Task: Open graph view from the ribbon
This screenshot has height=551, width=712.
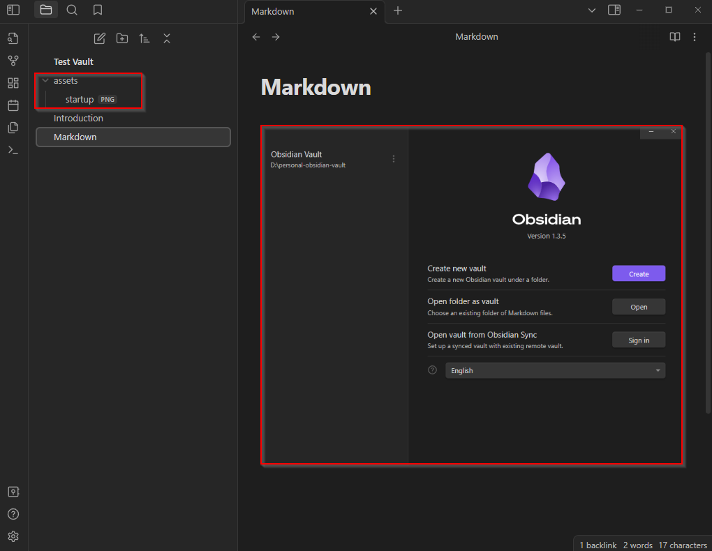Action: (13, 61)
